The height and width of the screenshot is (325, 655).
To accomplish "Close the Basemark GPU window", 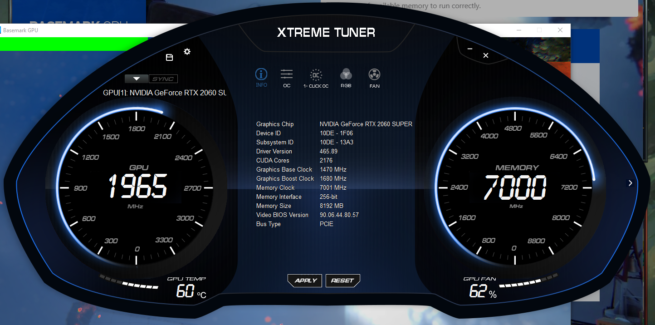I will 560,30.
